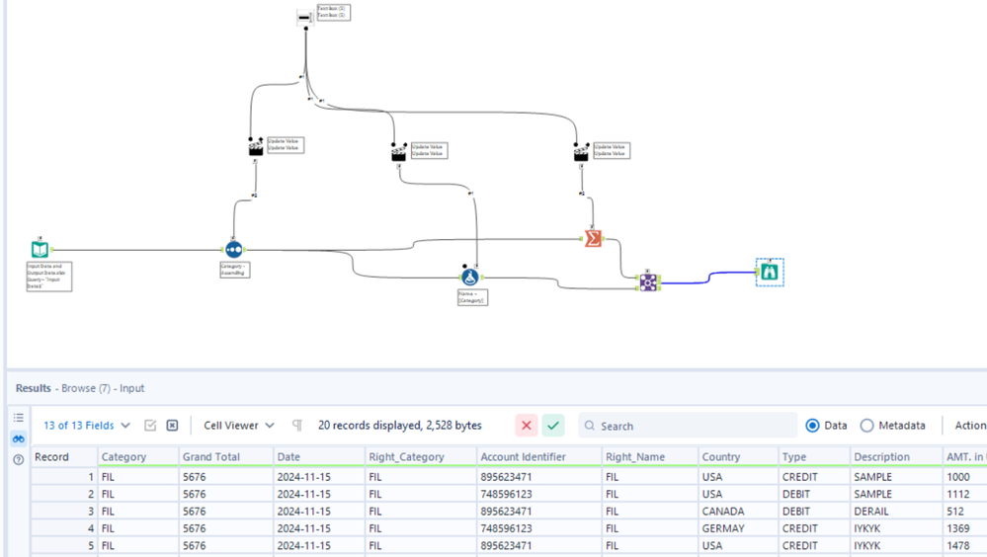The width and height of the screenshot is (987, 557).
Task: Click the green checkmark apply button
Action: click(x=553, y=426)
